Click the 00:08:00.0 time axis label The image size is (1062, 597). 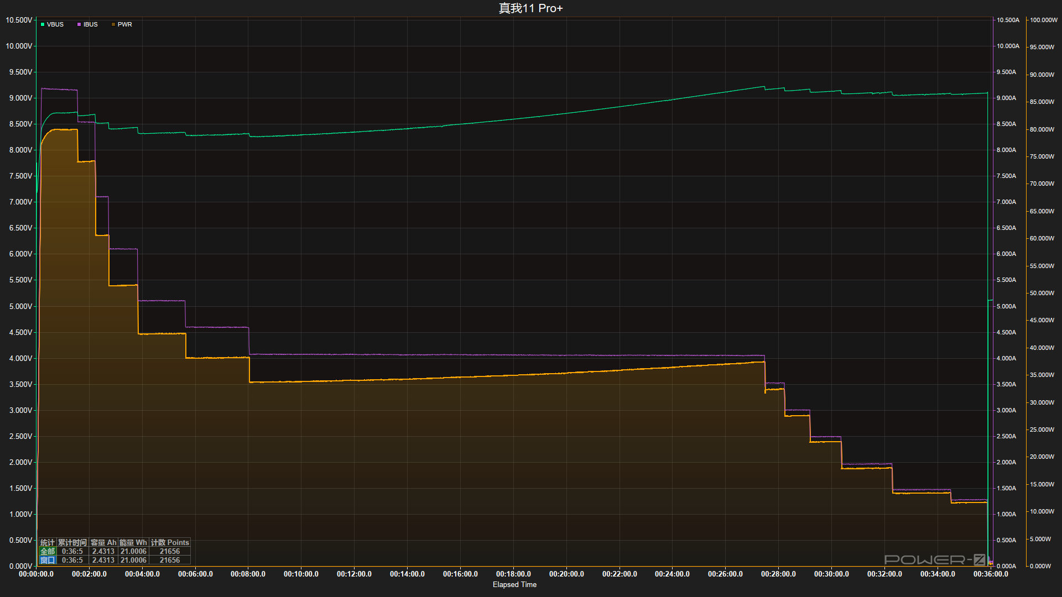(x=248, y=574)
